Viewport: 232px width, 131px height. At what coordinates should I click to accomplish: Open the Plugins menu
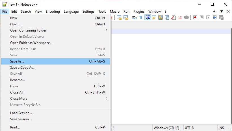139,12
